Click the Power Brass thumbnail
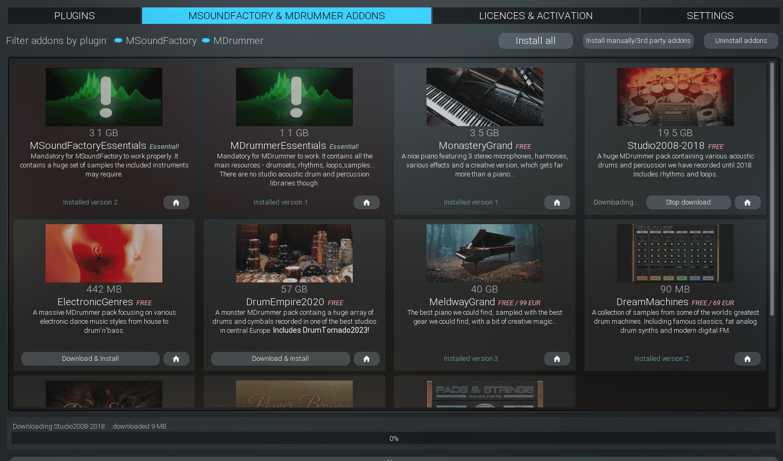The image size is (783, 461). point(294,394)
